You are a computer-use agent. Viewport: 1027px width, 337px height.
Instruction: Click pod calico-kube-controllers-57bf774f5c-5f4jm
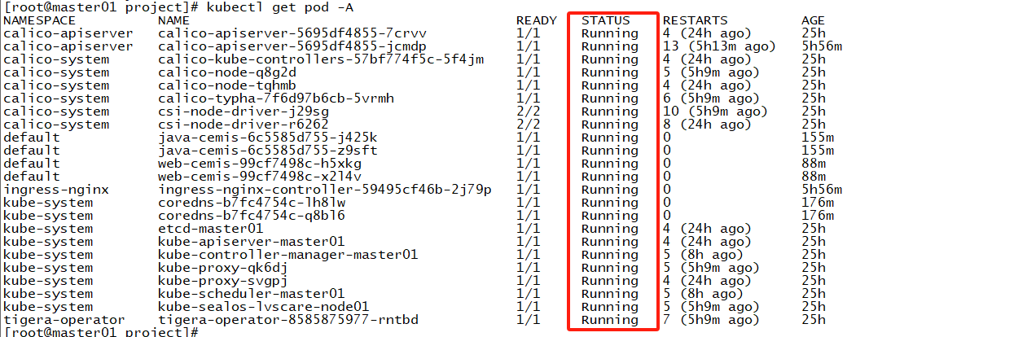pos(321,59)
